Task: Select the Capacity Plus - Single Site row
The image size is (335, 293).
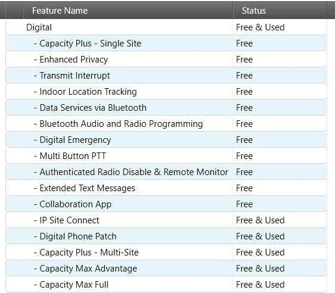Action: 166,43
